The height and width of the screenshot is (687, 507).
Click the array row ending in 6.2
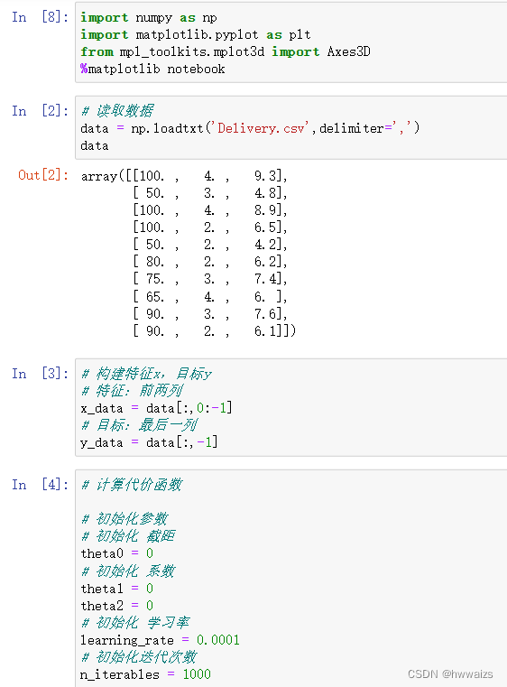210,262
